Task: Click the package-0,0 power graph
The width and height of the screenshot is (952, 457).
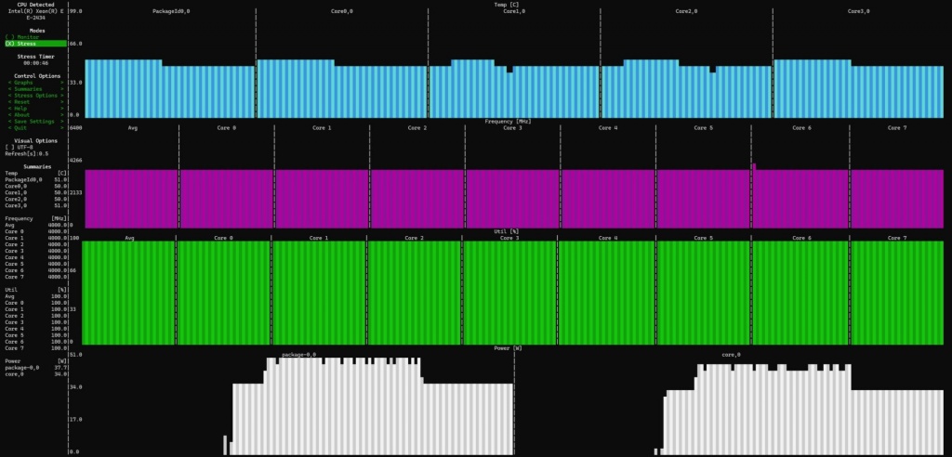Action: pyautogui.click(x=372, y=409)
